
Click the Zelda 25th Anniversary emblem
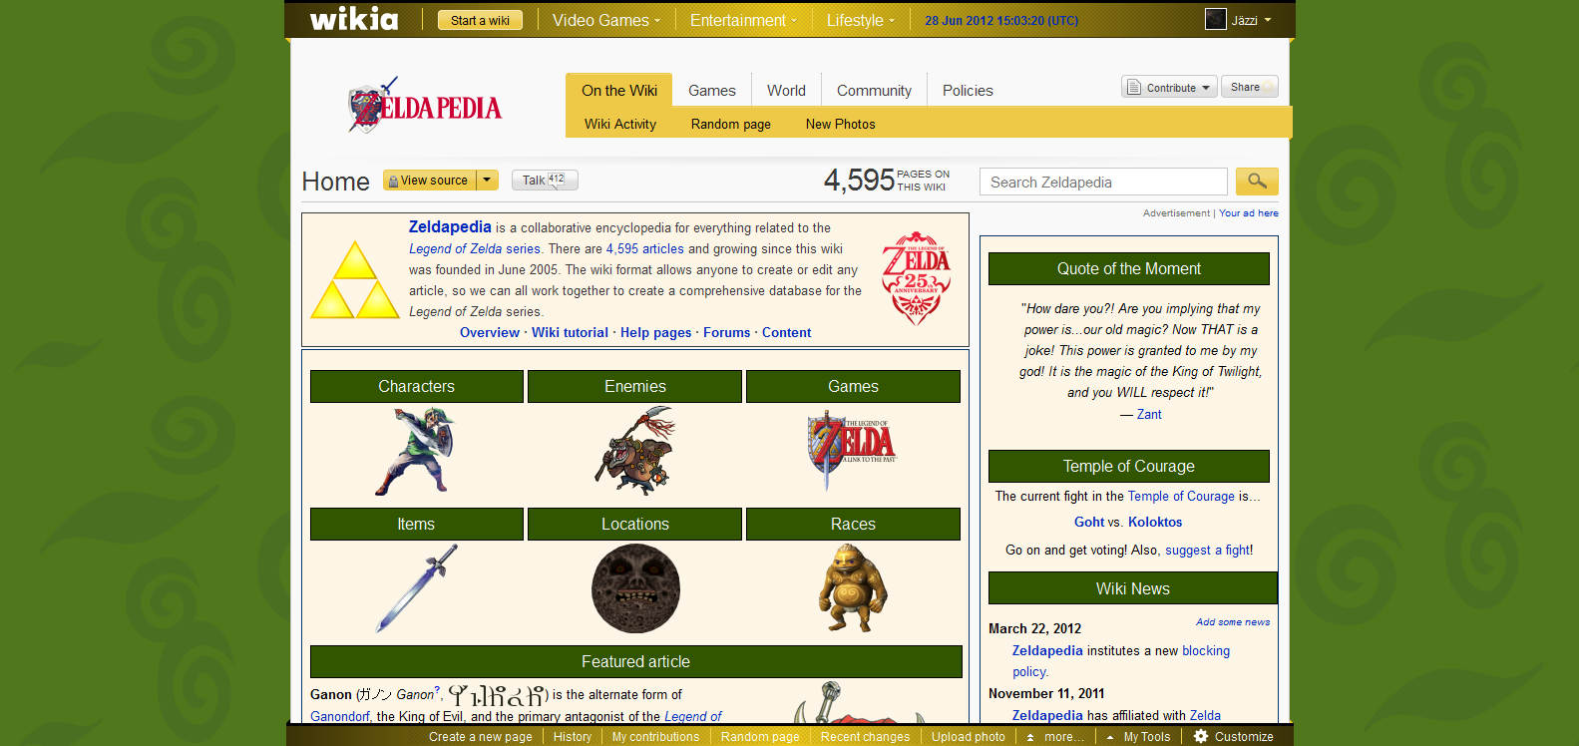pos(916,278)
